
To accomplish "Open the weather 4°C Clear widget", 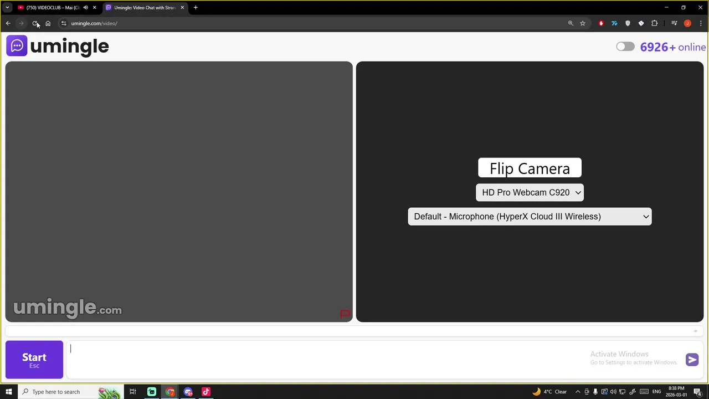I will tap(549, 392).
